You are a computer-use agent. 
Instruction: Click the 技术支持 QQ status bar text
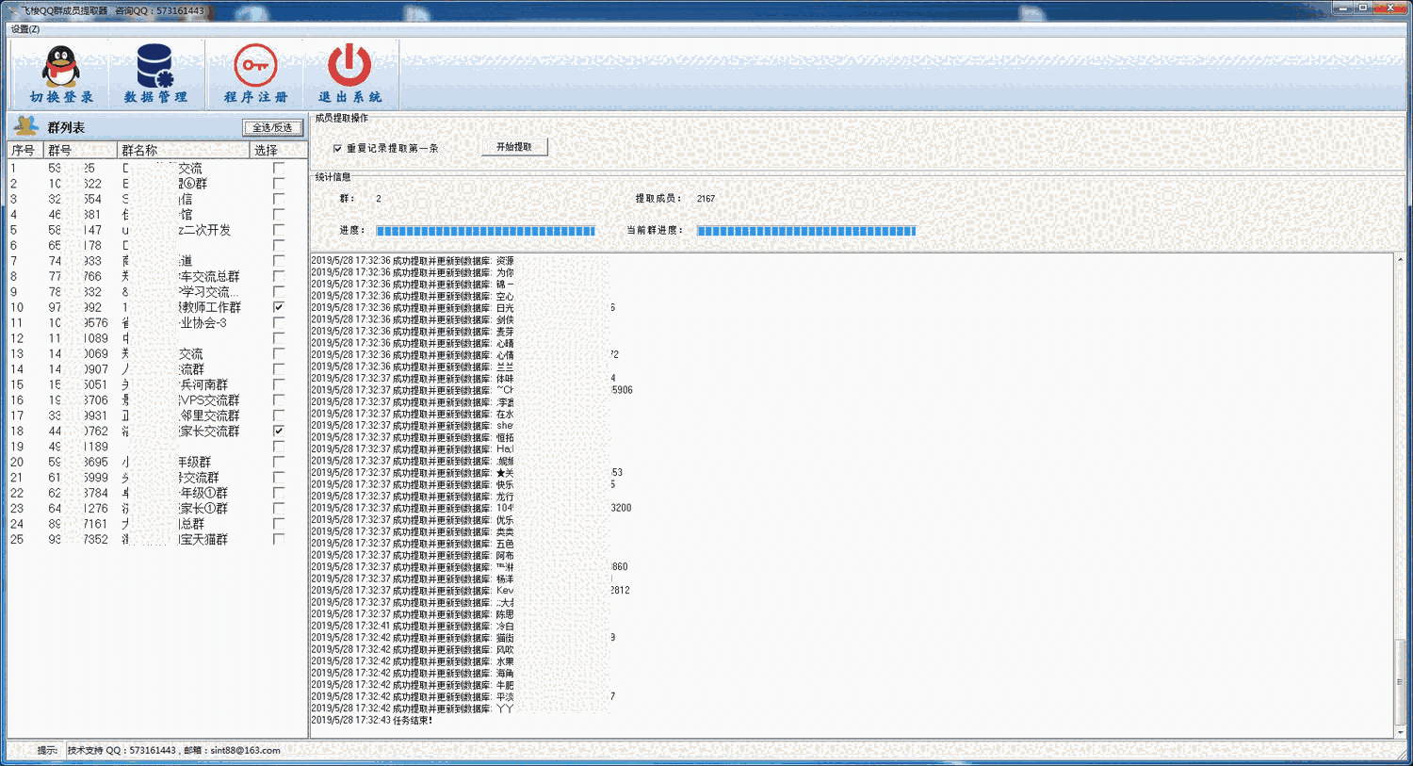coord(173,750)
